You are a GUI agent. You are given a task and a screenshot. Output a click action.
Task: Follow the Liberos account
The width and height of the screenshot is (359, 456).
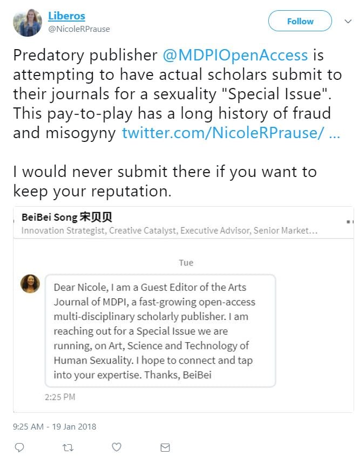tap(300, 22)
